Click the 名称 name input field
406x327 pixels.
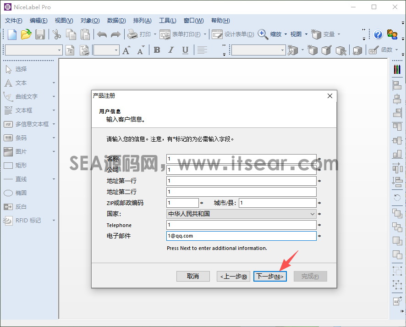[x=241, y=159]
